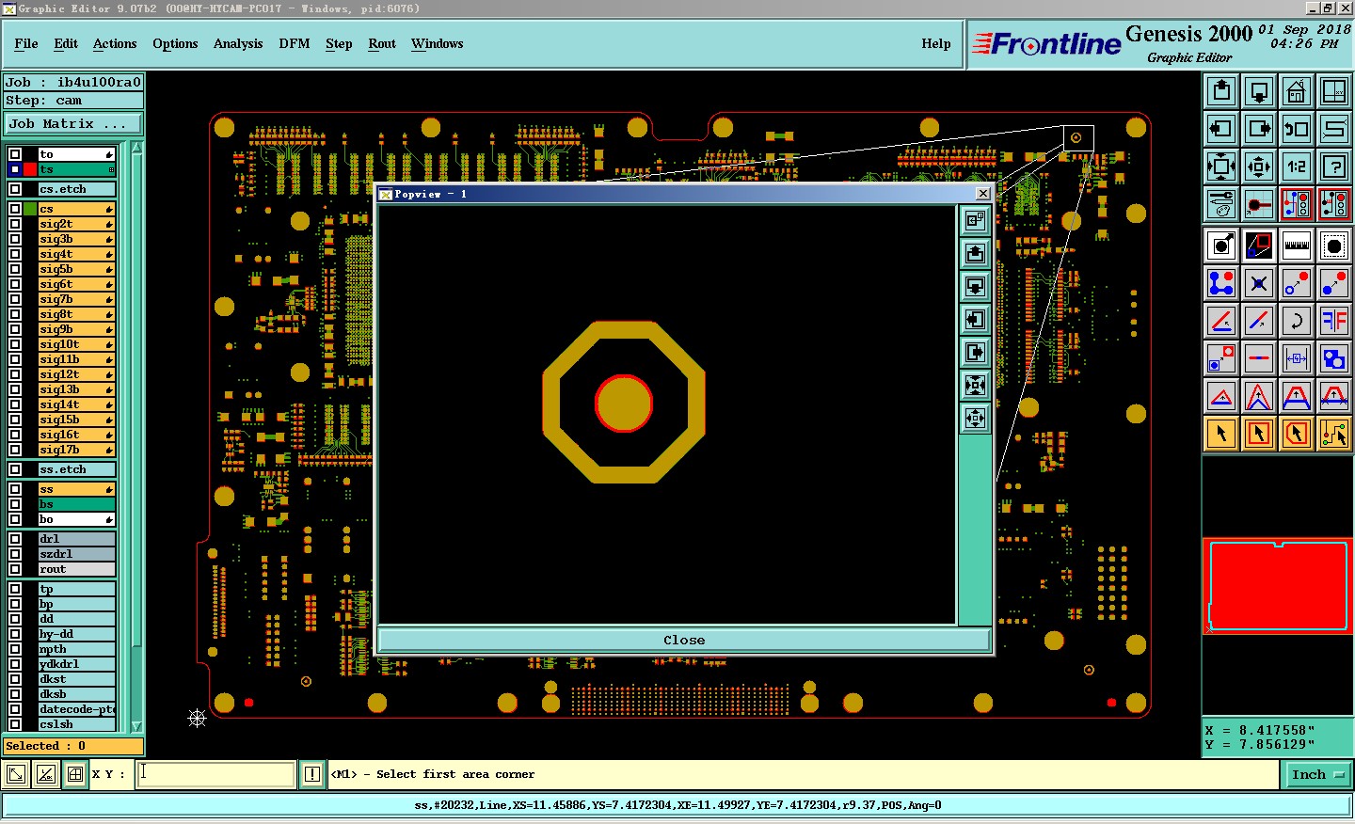Toggle display box for layer npth
This screenshot has height=824, width=1355.
(x=15, y=649)
